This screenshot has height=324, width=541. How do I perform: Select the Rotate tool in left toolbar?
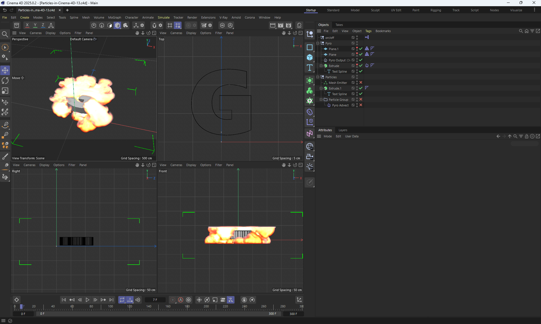[x=5, y=81]
